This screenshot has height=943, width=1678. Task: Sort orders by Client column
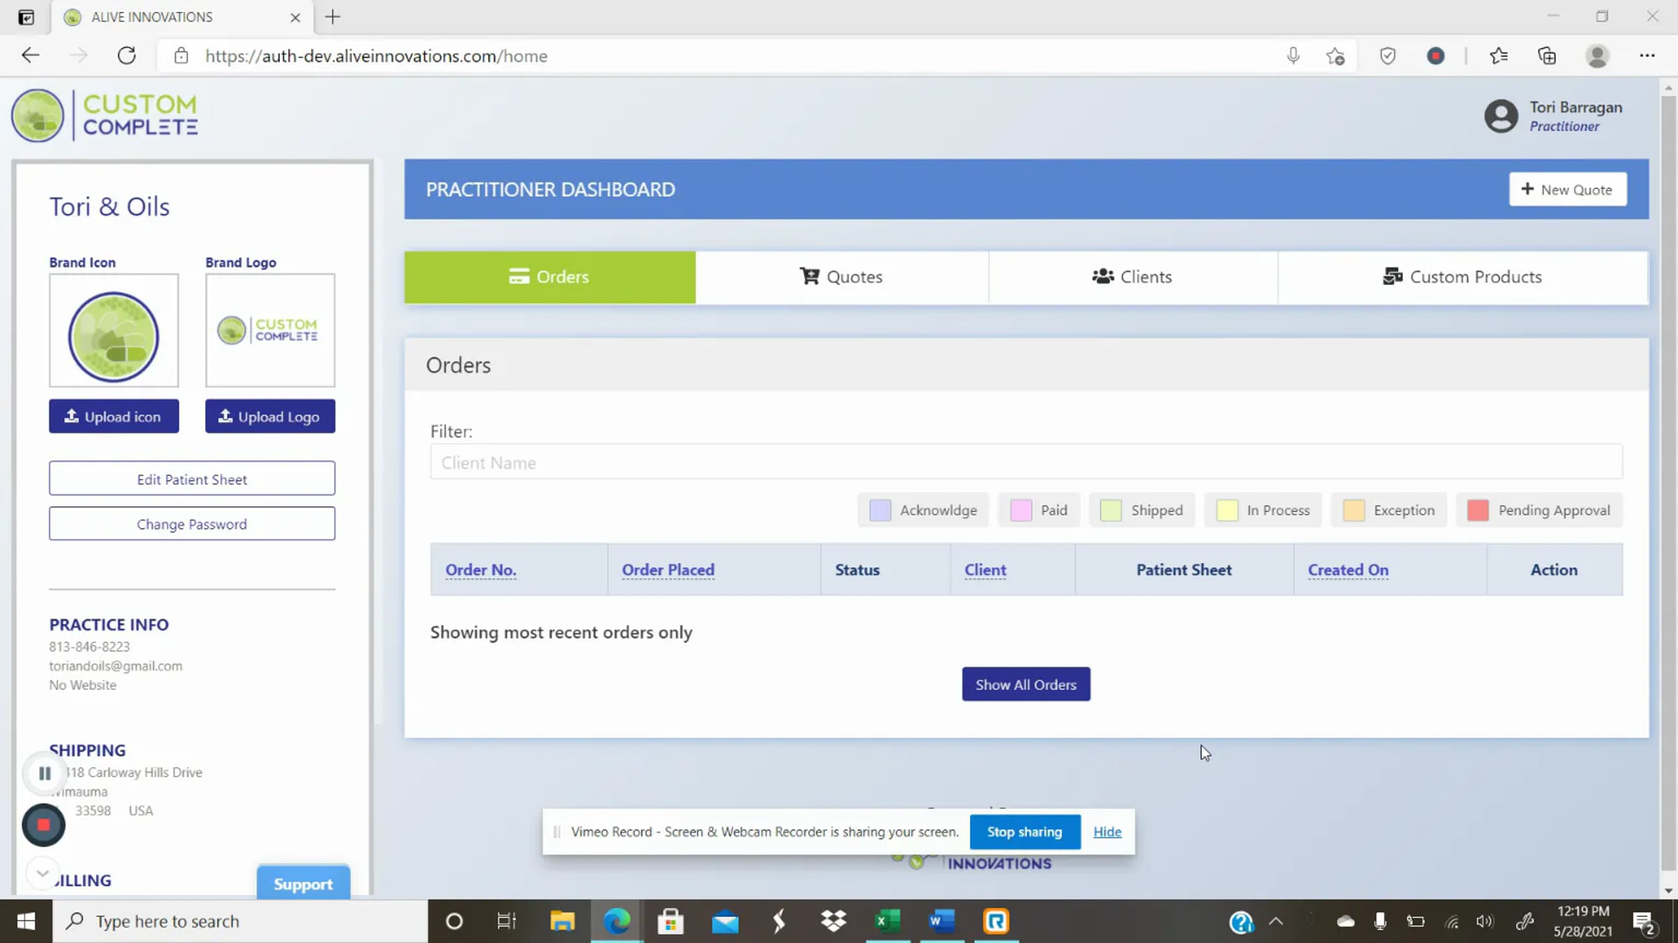tap(985, 569)
